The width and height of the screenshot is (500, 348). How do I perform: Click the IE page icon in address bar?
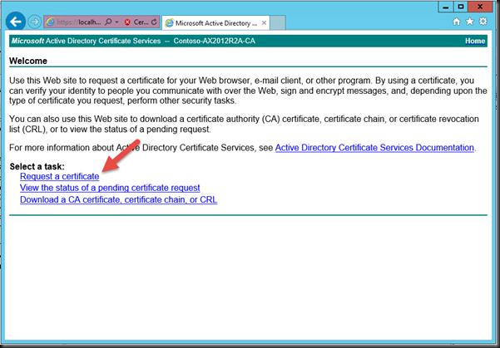(x=50, y=22)
